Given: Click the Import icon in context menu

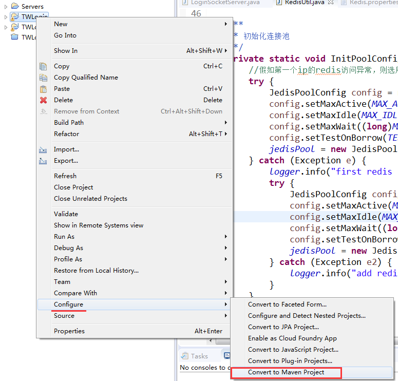Looking at the screenshot, I should pos(44,149).
